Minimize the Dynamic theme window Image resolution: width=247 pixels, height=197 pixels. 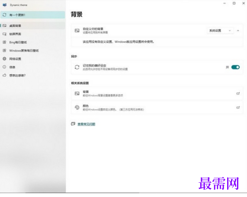point(225,3)
